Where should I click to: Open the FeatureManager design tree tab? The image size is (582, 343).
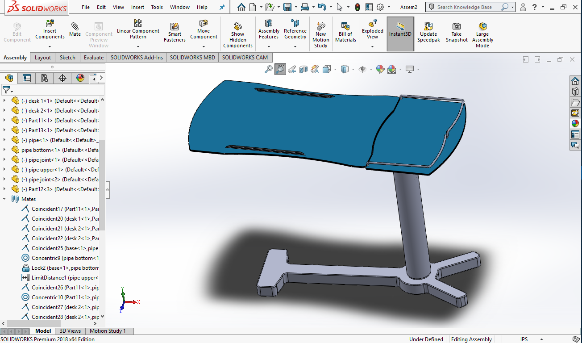point(9,78)
